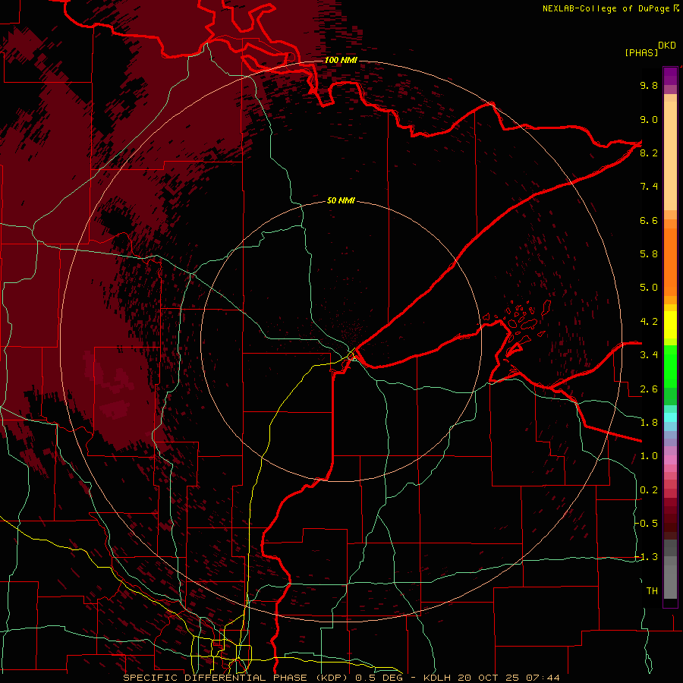The image size is (683, 683).
Task: Click the 5.8 scale value
Action: click(x=649, y=254)
